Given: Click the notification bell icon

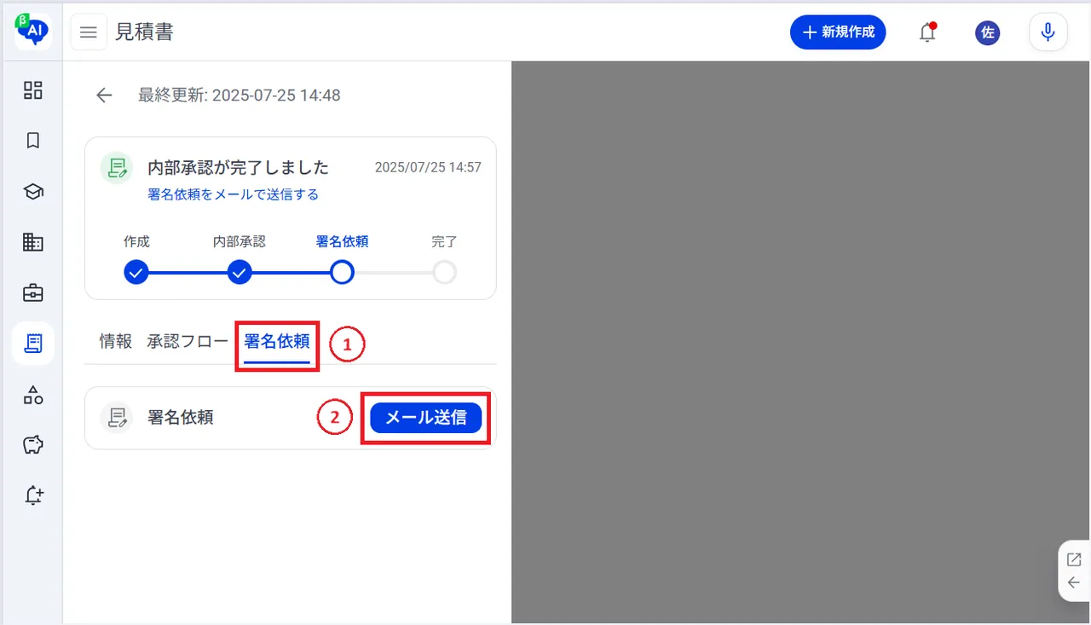Looking at the screenshot, I should click(x=927, y=32).
